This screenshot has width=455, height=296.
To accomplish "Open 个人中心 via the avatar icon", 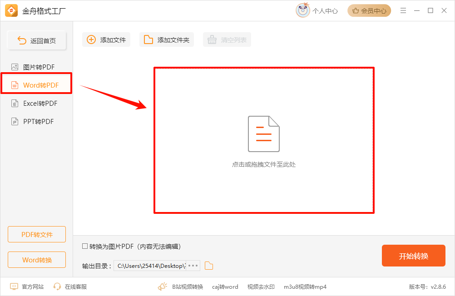I will click(302, 10).
